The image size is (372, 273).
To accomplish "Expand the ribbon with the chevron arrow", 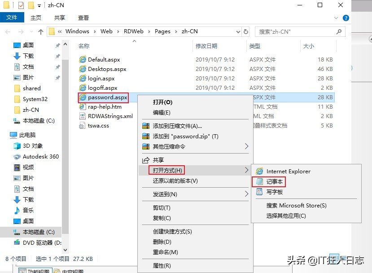I will coord(336,18).
